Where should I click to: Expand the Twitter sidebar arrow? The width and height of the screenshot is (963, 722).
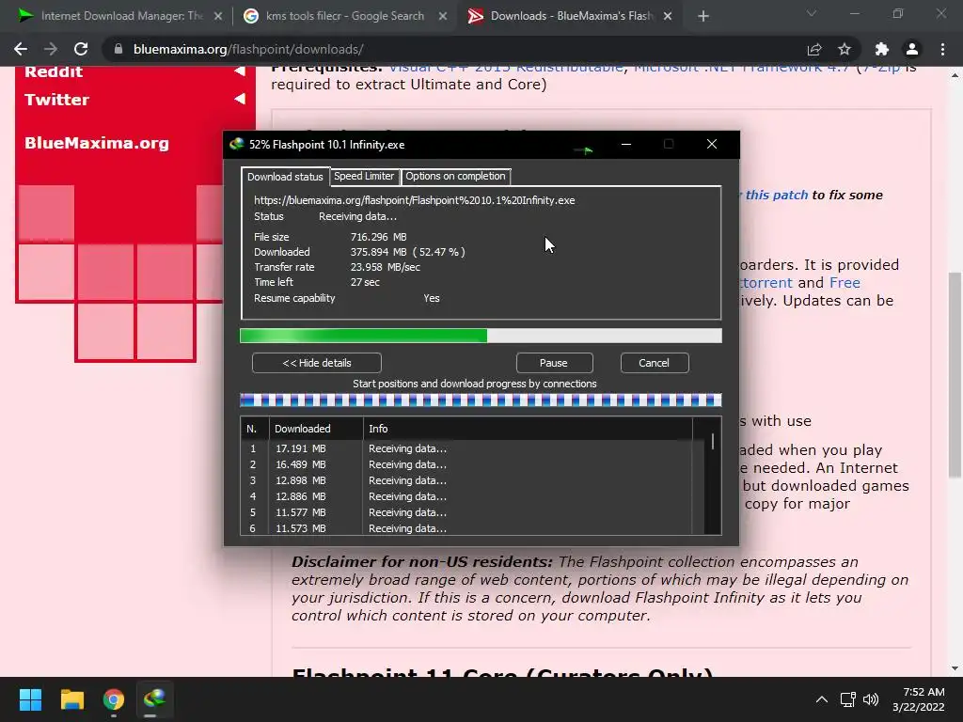240,99
